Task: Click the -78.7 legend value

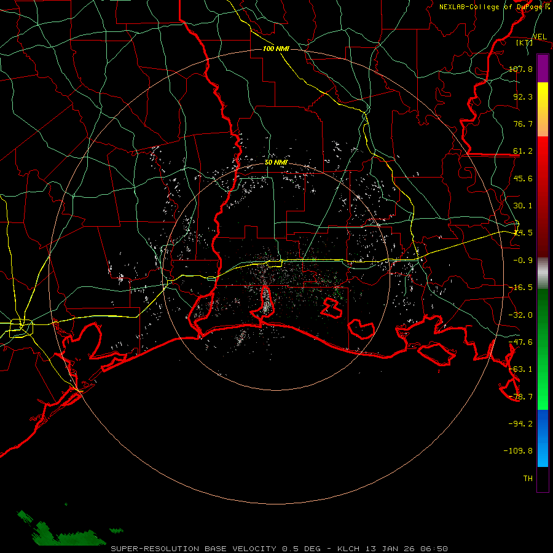Action: 520,397
